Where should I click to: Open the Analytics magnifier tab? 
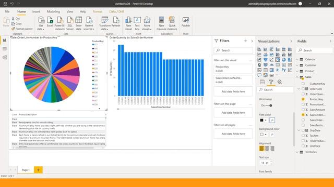coord(280,82)
